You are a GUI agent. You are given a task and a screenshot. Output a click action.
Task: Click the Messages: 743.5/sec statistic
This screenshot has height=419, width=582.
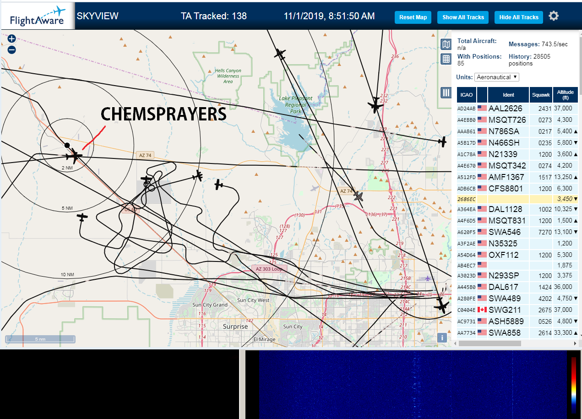[538, 44]
